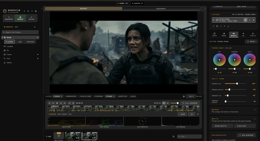Duplicate the layer using copy icon
Viewport: 260px width, 141px height.
coord(217,26)
